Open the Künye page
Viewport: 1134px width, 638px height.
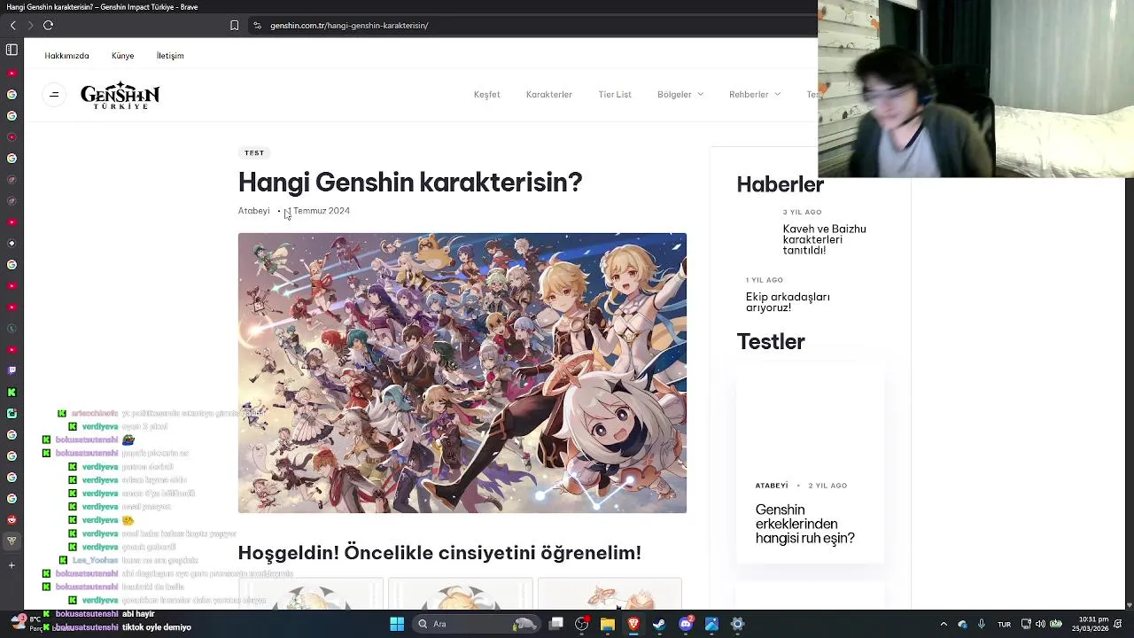tap(122, 56)
